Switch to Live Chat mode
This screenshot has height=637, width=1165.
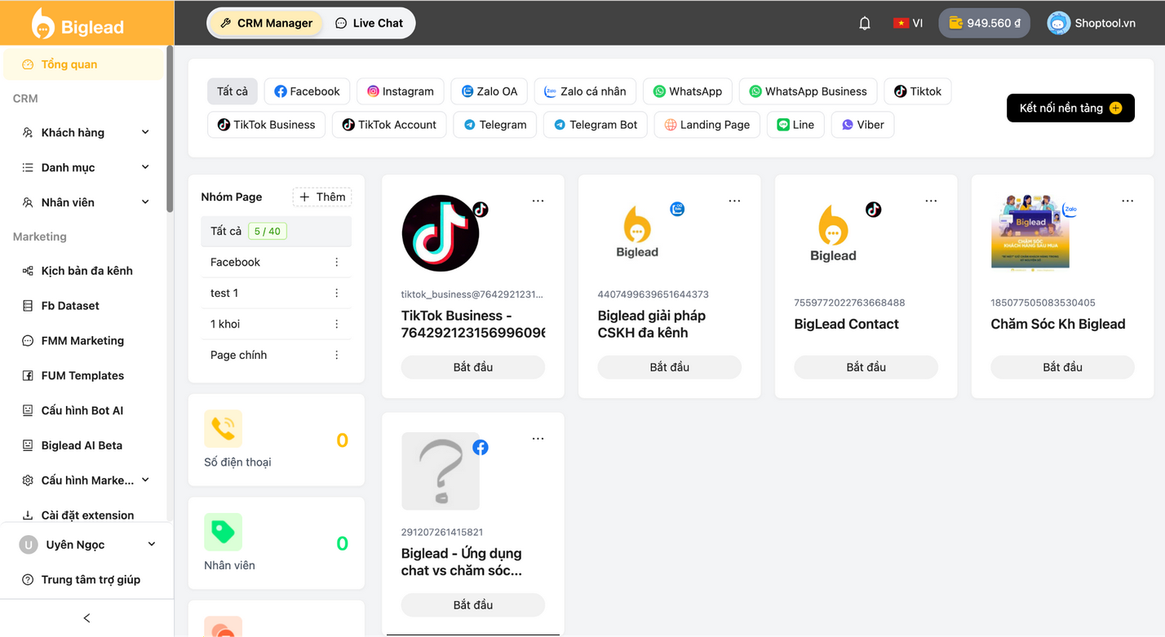[369, 23]
